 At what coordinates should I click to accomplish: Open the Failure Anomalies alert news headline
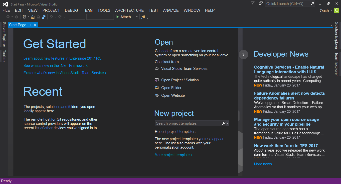coord(289,96)
